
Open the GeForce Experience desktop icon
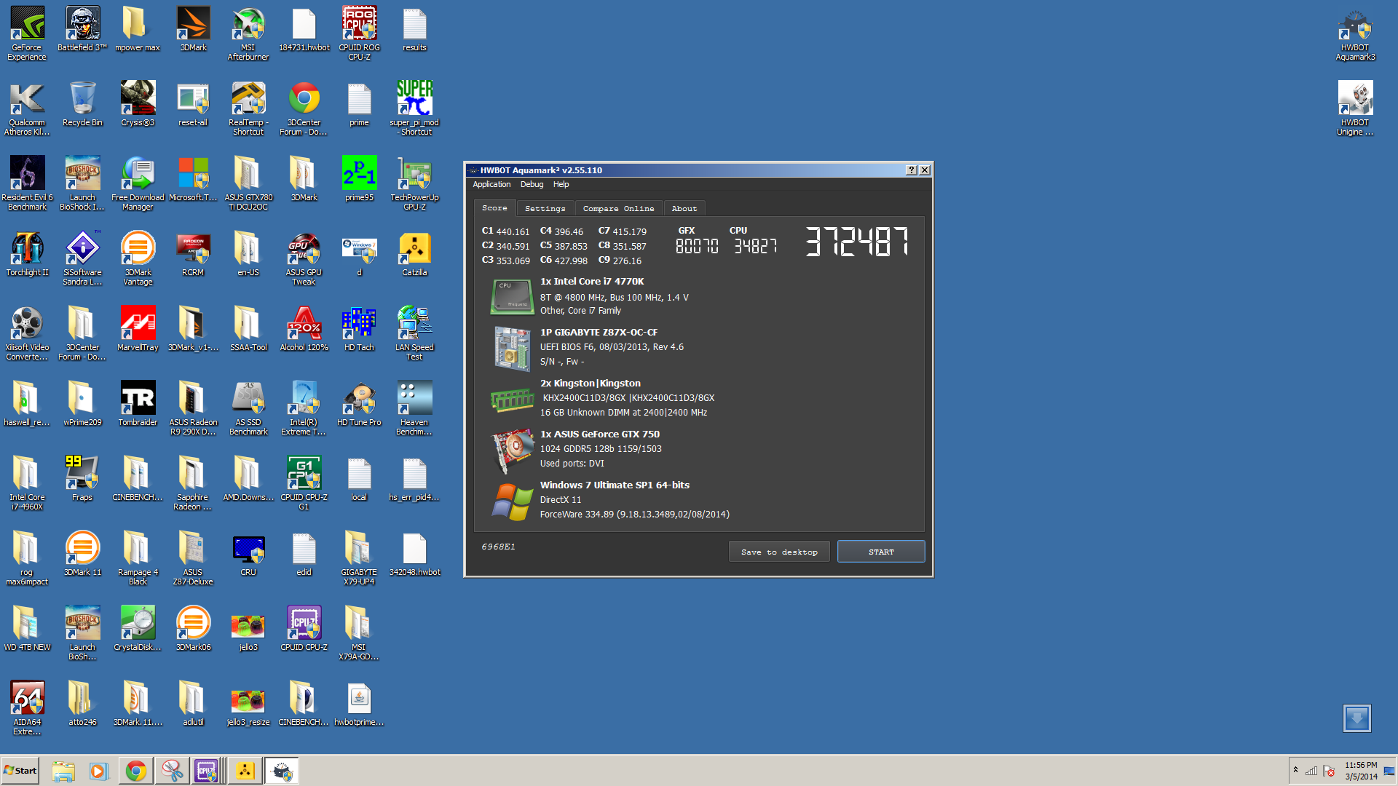pyautogui.click(x=27, y=33)
